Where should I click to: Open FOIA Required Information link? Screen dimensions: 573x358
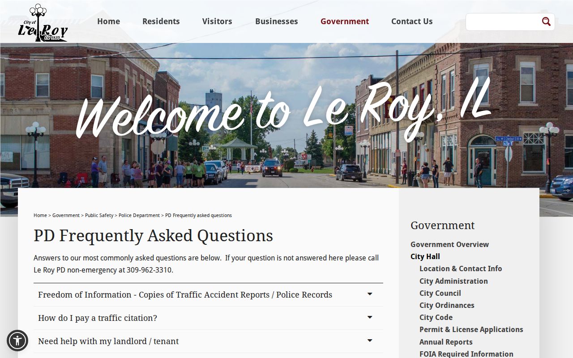point(466,354)
